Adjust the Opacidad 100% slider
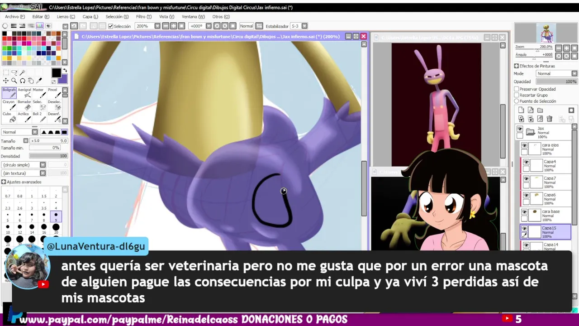The width and height of the screenshot is (579, 326). click(x=556, y=81)
